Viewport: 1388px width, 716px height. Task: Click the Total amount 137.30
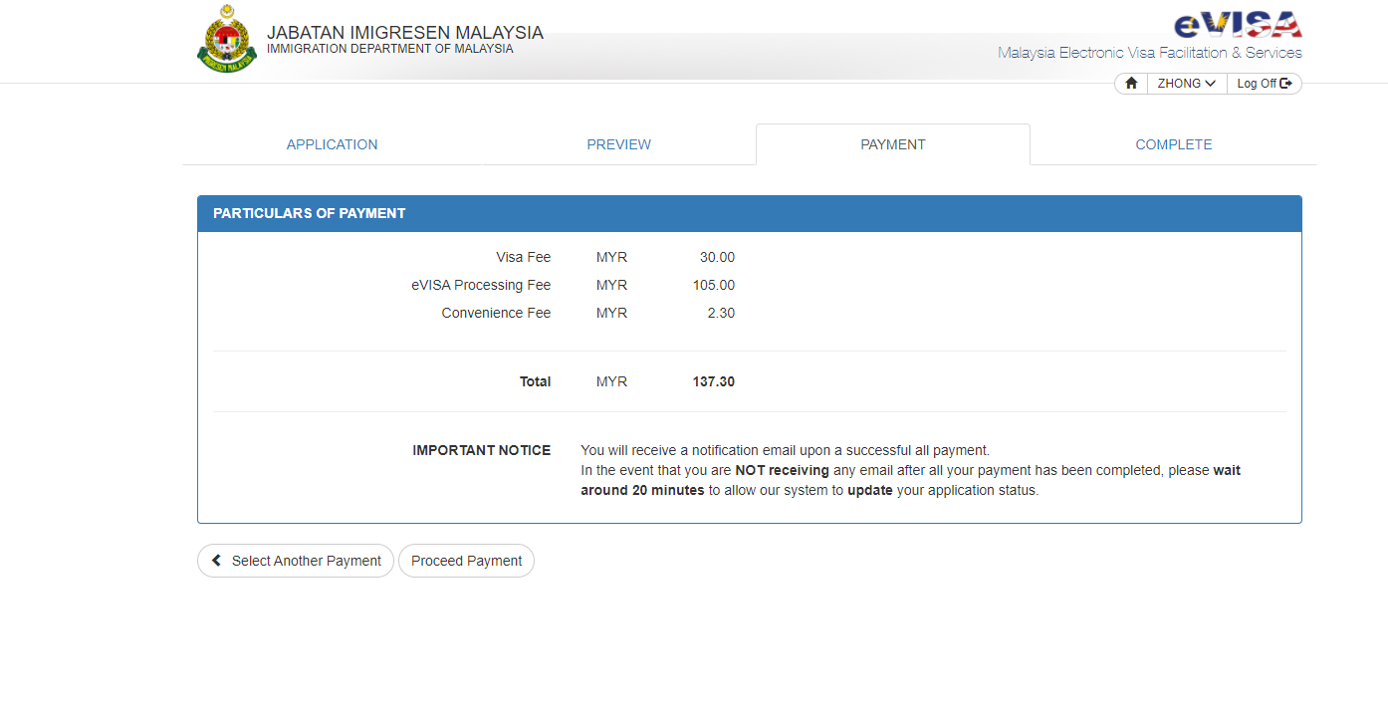coord(713,381)
